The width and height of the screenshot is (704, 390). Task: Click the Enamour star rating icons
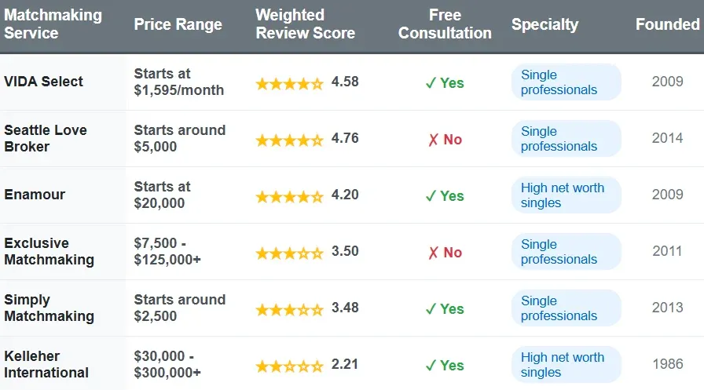coord(289,196)
